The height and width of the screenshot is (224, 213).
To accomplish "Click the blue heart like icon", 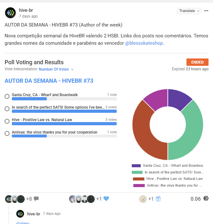I will point(106,199).
